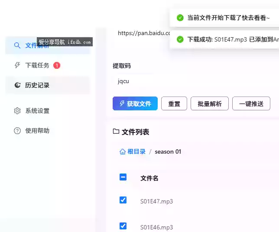Uncheck the S01E47.mp3 checkbox
The width and height of the screenshot is (279, 232).
pyautogui.click(x=123, y=200)
